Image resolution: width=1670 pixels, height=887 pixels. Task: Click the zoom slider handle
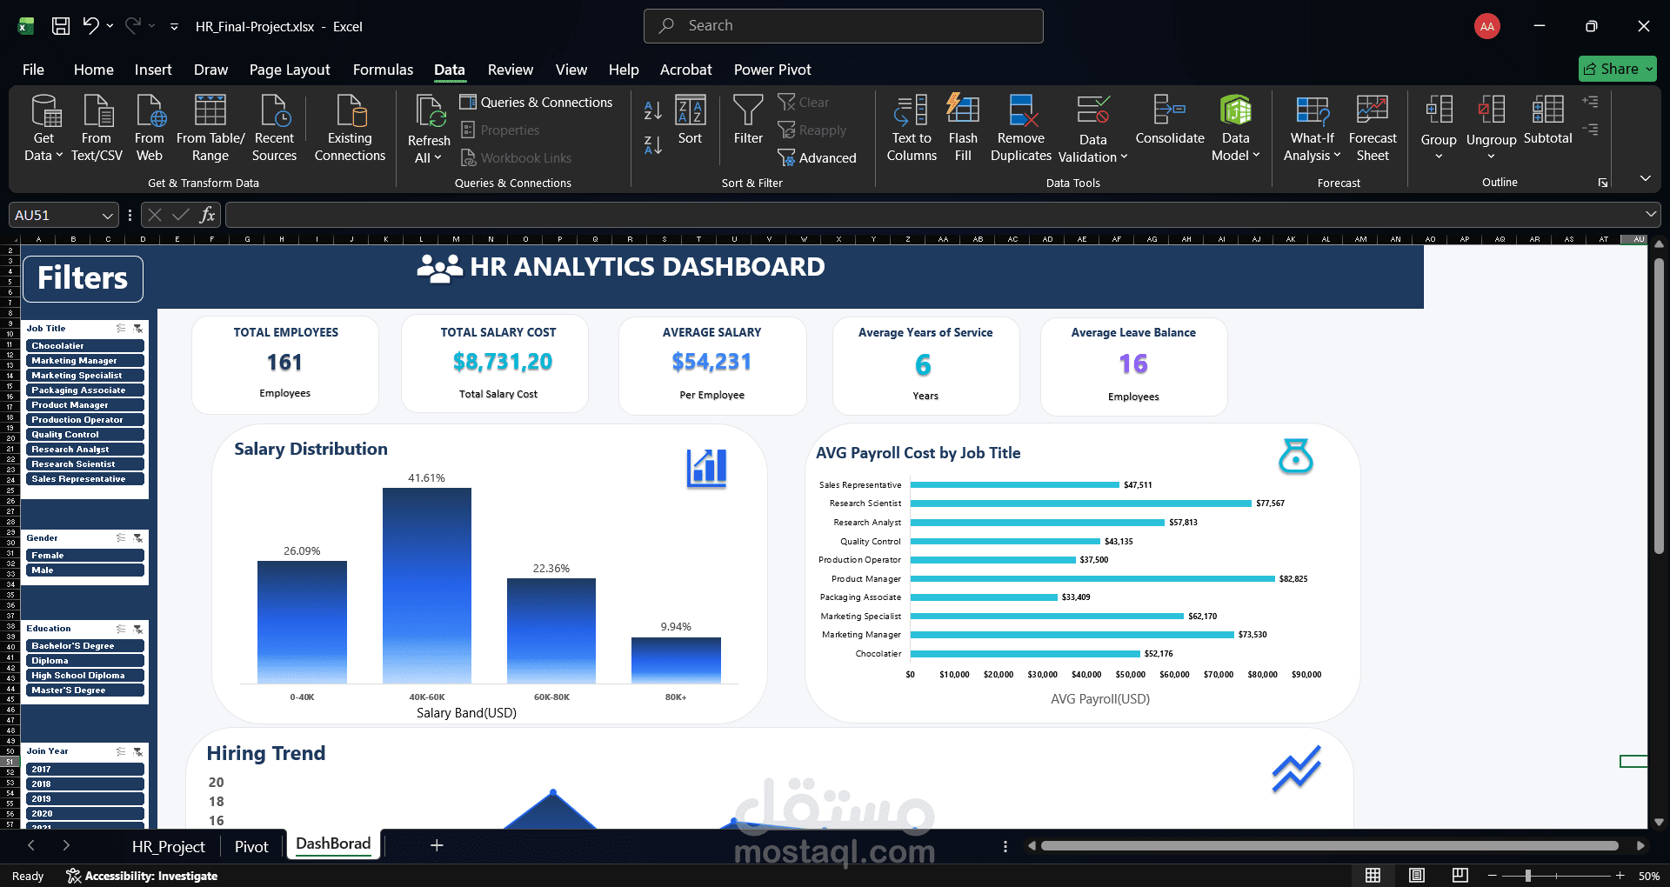click(1528, 876)
